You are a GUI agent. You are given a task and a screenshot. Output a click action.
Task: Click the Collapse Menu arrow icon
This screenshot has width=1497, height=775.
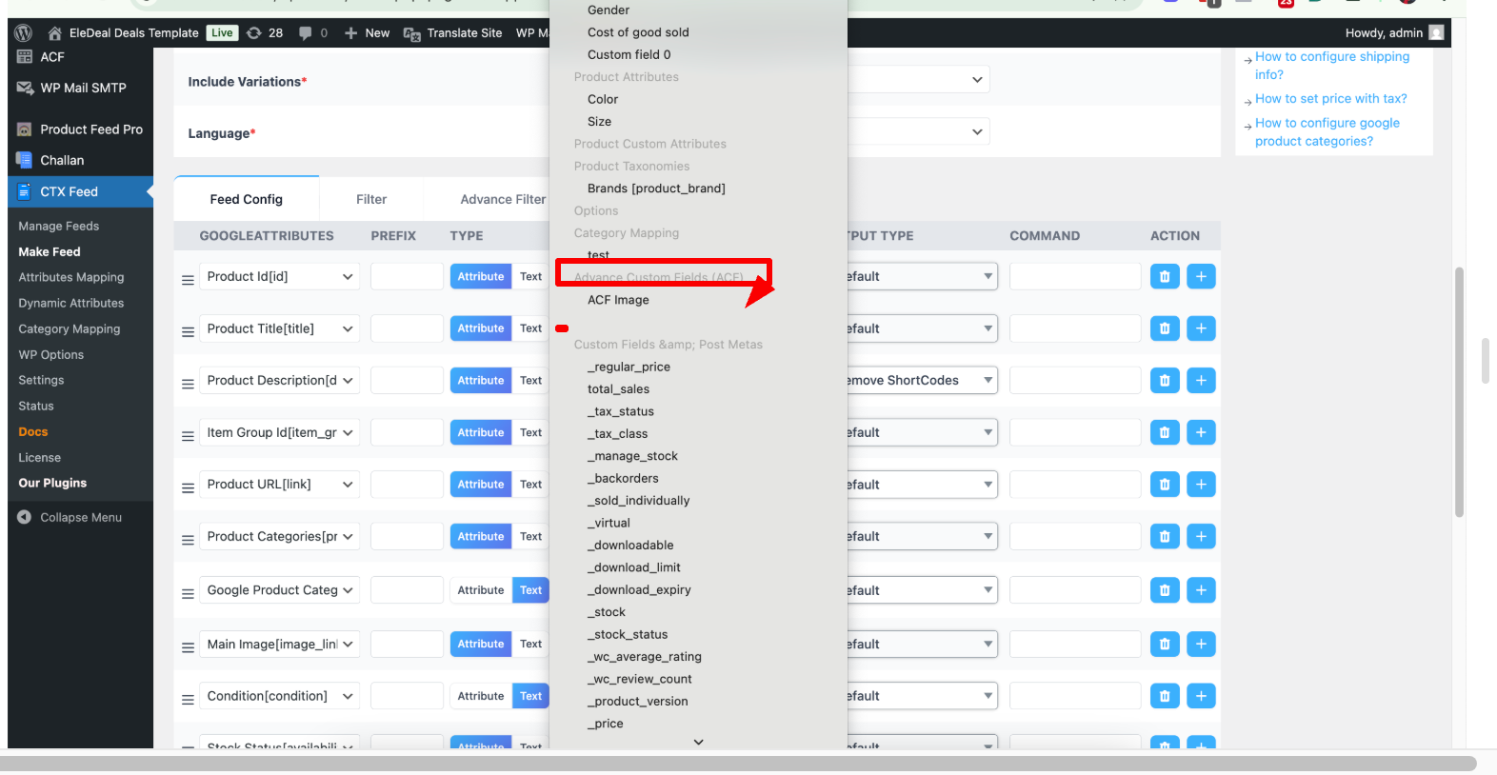coord(25,517)
